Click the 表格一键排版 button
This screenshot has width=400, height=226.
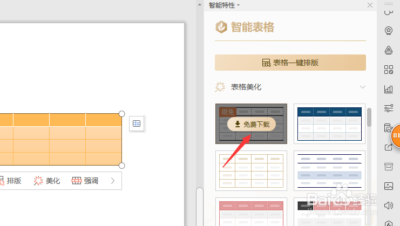coord(290,63)
